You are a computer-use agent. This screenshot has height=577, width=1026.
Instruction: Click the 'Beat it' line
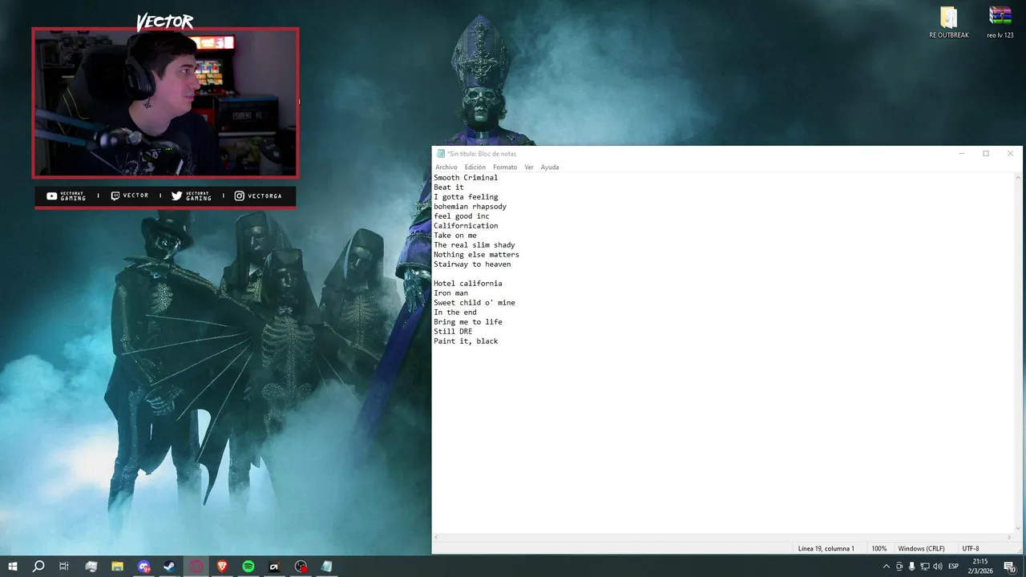(x=449, y=188)
